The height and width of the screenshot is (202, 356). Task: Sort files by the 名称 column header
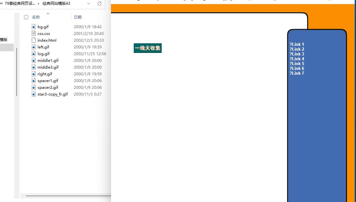(x=36, y=17)
